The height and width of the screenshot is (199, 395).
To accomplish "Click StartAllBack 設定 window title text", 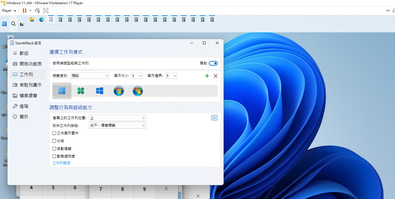I will (x=28, y=43).
